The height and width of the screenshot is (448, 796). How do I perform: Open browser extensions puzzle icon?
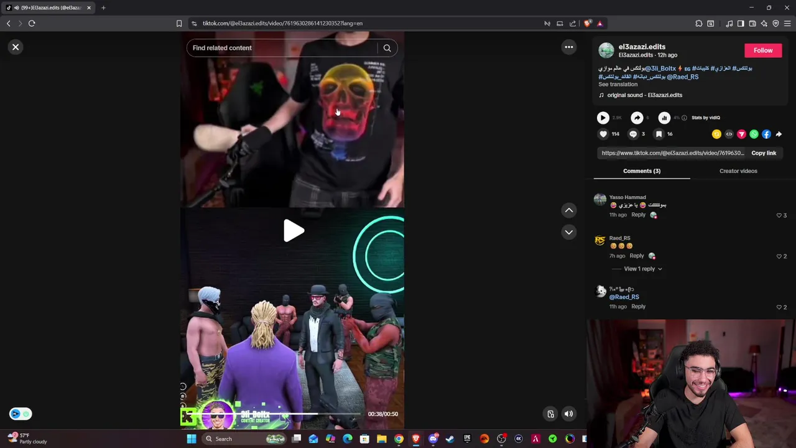(x=698, y=24)
